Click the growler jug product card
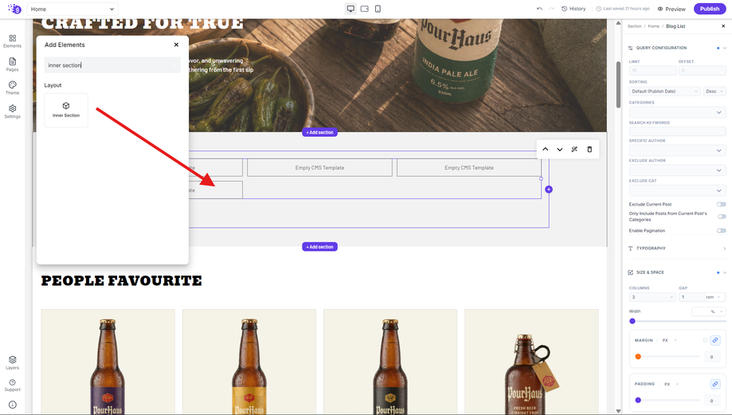This screenshot has width=732, height=415. [x=531, y=362]
